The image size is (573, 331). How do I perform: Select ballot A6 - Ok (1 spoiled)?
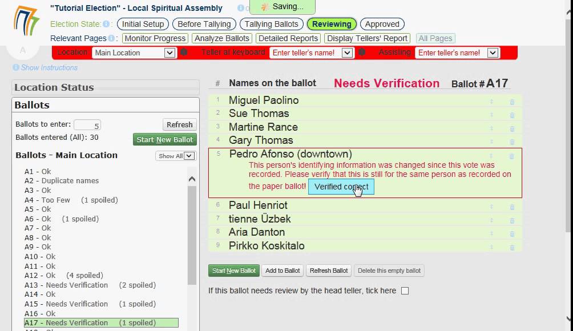(62, 219)
